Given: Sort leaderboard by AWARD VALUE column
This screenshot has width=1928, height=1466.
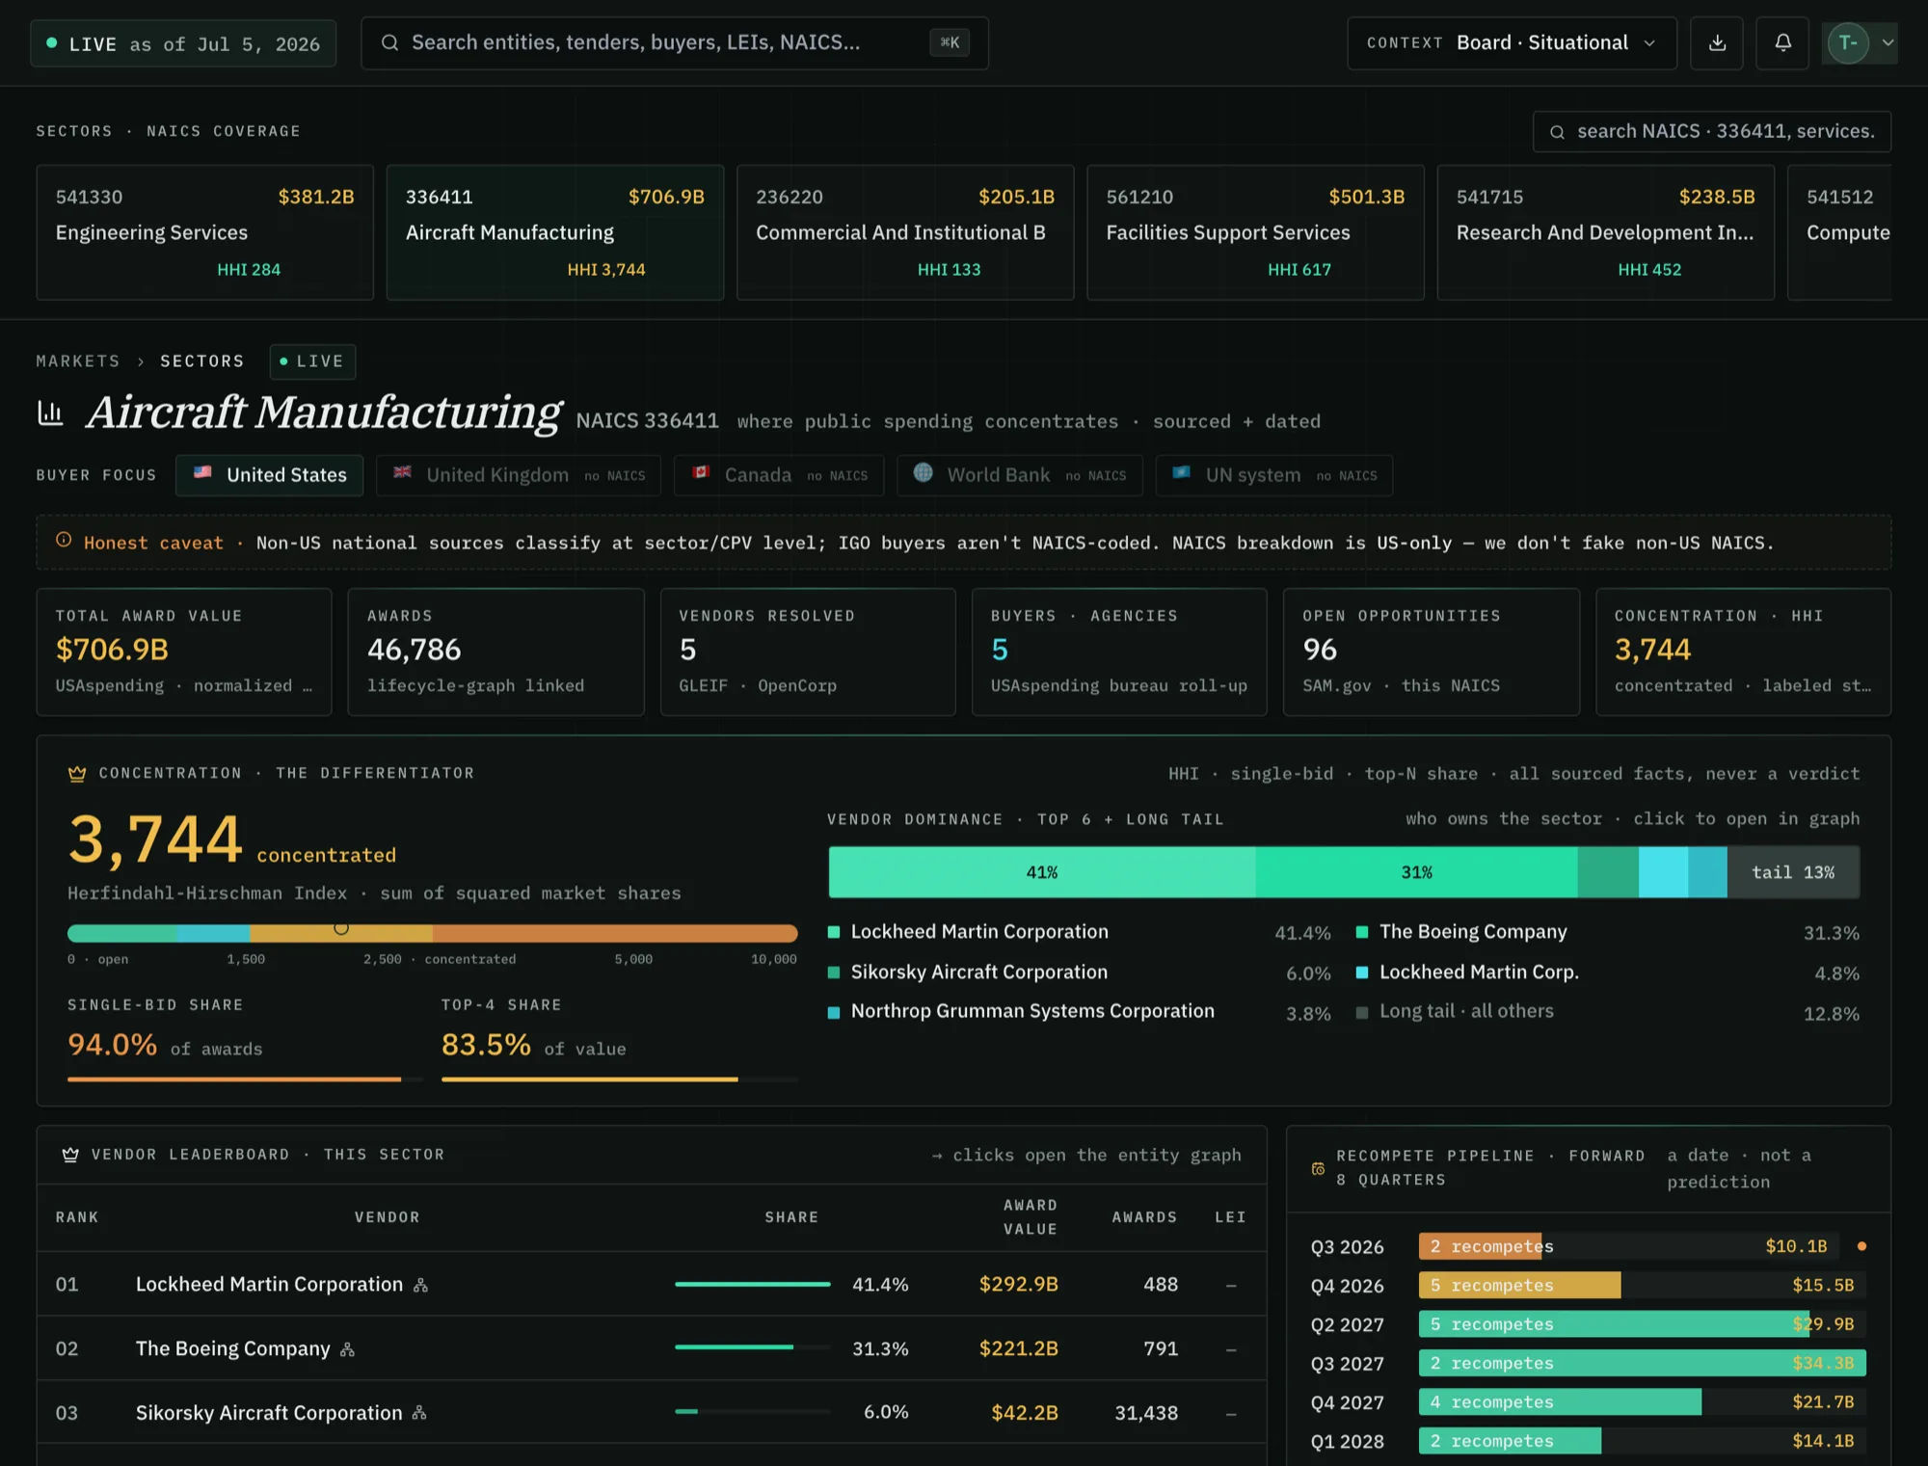Looking at the screenshot, I should point(1031,1217).
